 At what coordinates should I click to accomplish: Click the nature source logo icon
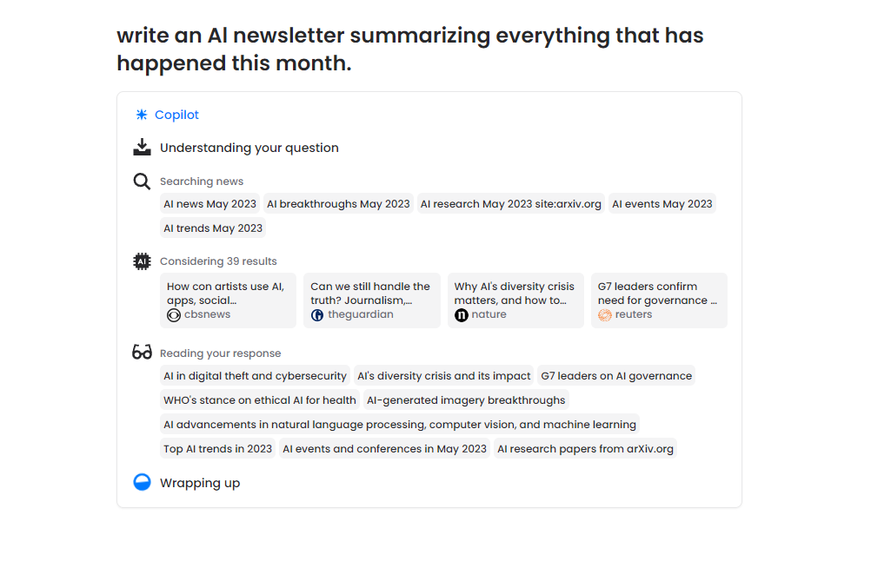[x=462, y=315]
